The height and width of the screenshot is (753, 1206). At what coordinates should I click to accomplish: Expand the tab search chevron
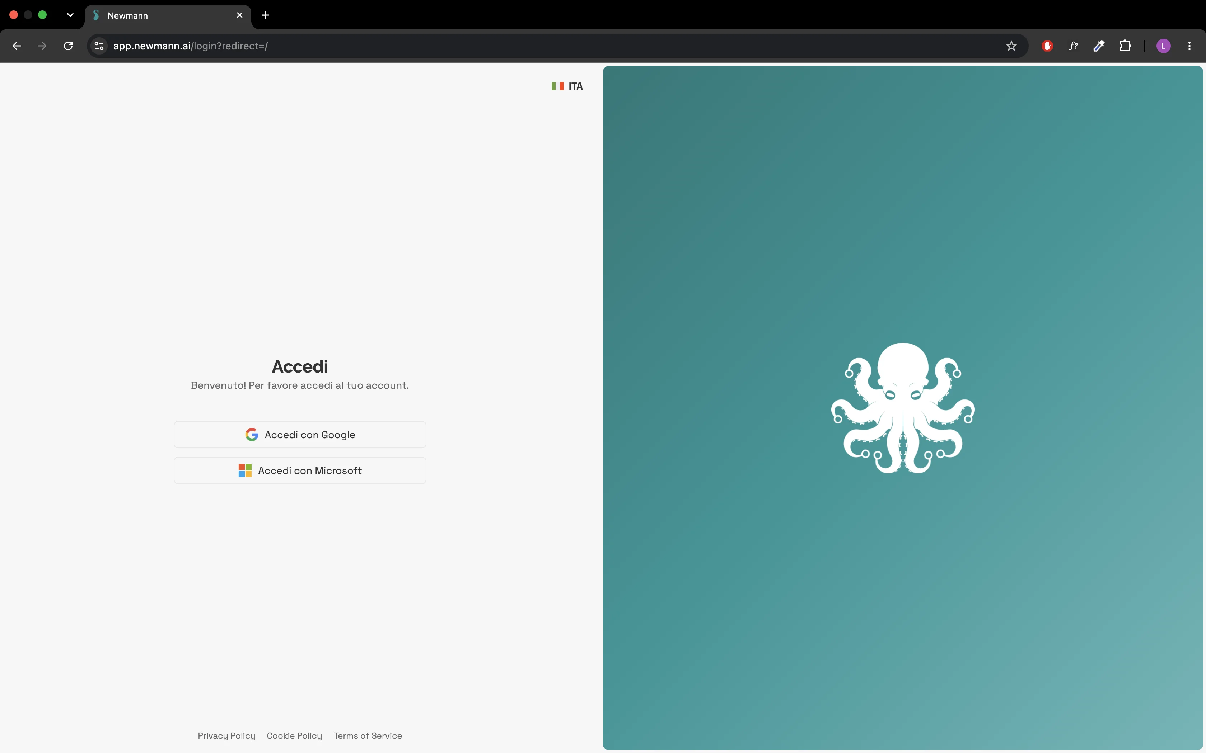tap(70, 15)
